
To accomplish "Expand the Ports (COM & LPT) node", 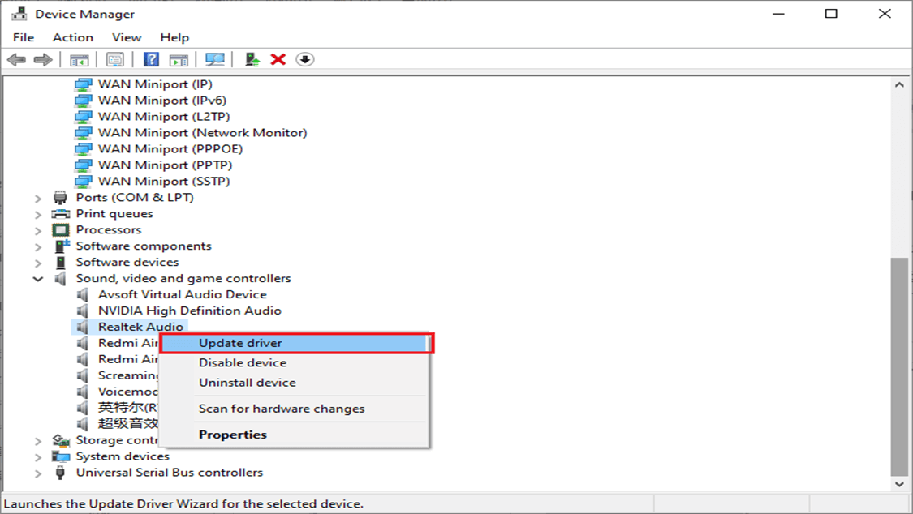I will (x=38, y=199).
